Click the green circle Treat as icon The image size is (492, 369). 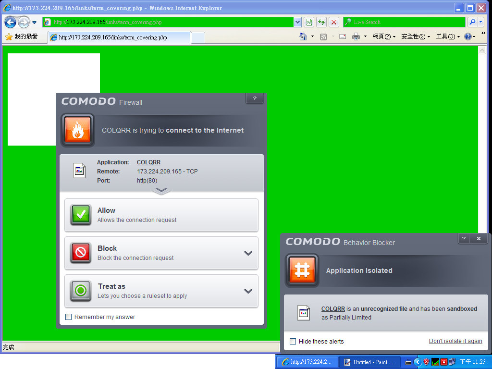(81, 291)
